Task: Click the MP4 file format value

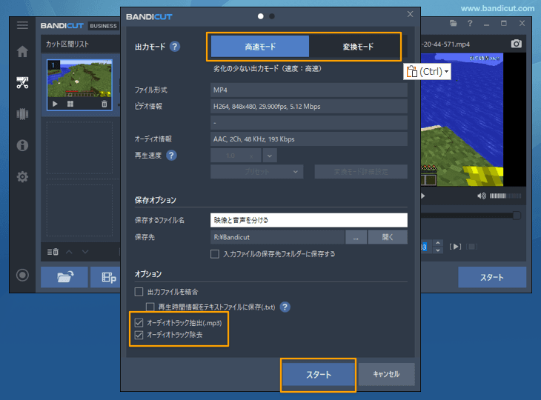Action: pyautogui.click(x=309, y=90)
